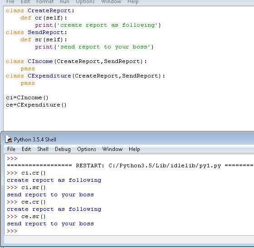Click the 'class CExpenditure(CreateReport,SendReport):' line
The width and height of the screenshot is (254, 248).
[x=85, y=76]
